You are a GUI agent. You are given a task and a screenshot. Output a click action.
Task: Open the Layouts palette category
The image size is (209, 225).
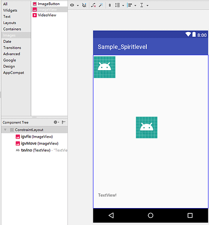[10, 23]
